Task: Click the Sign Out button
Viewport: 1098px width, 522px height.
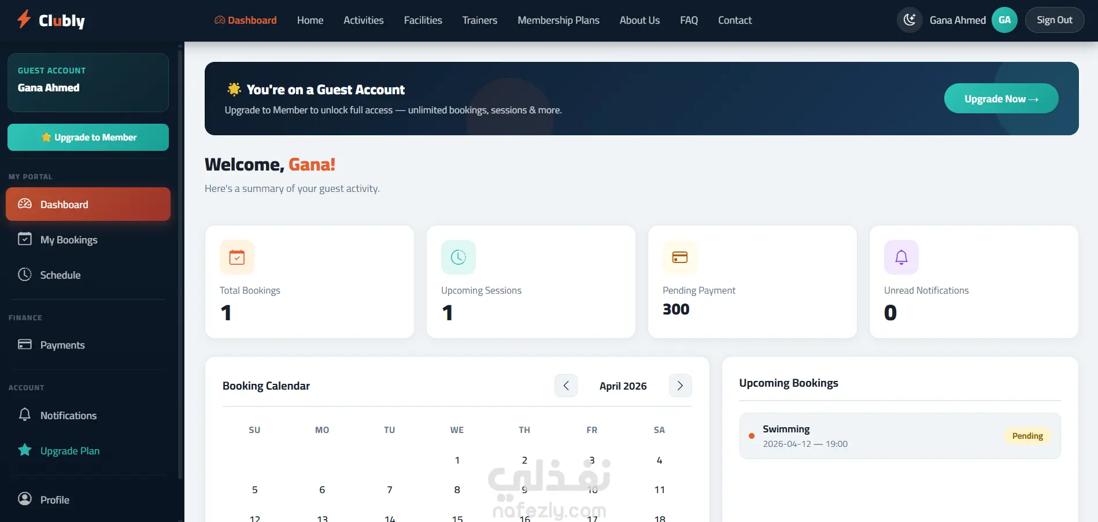Action: (x=1055, y=20)
